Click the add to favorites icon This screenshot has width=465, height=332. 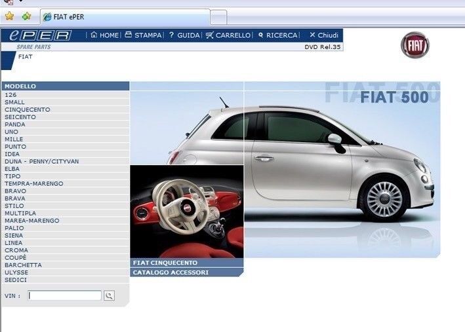(26, 16)
